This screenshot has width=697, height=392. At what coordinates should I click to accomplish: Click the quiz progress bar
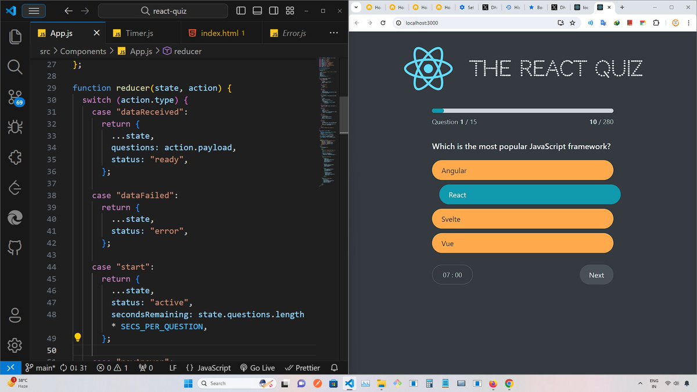click(x=522, y=110)
